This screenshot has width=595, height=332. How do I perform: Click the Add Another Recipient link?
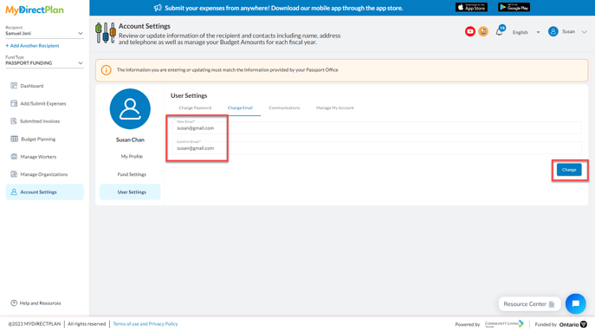pos(32,46)
